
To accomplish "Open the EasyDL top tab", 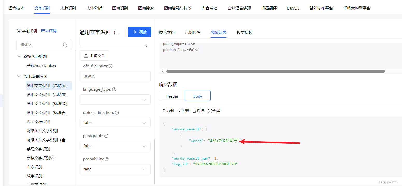I will click(293, 8).
